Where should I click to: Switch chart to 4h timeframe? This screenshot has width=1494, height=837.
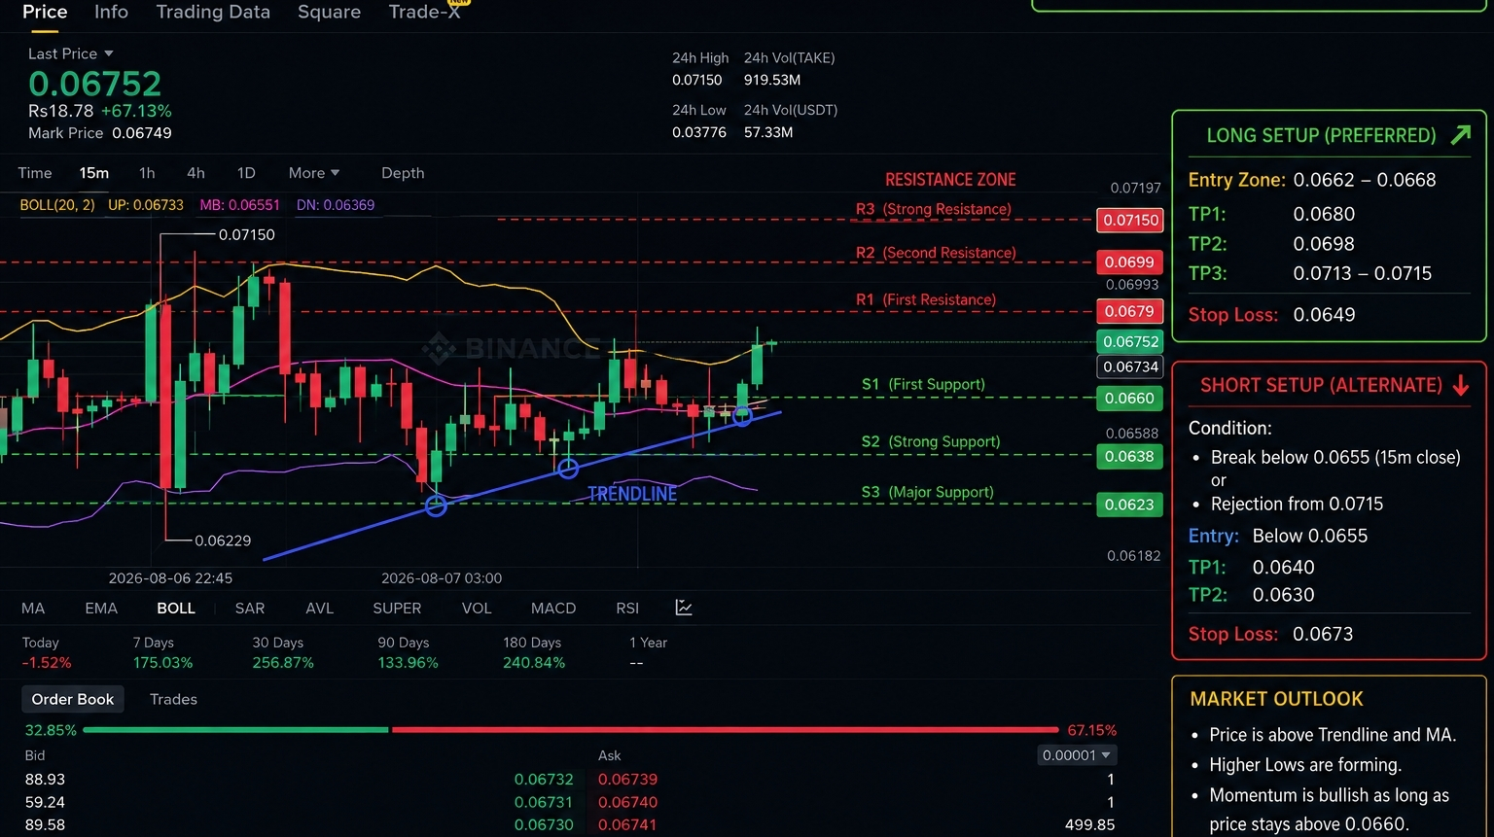(x=196, y=173)
